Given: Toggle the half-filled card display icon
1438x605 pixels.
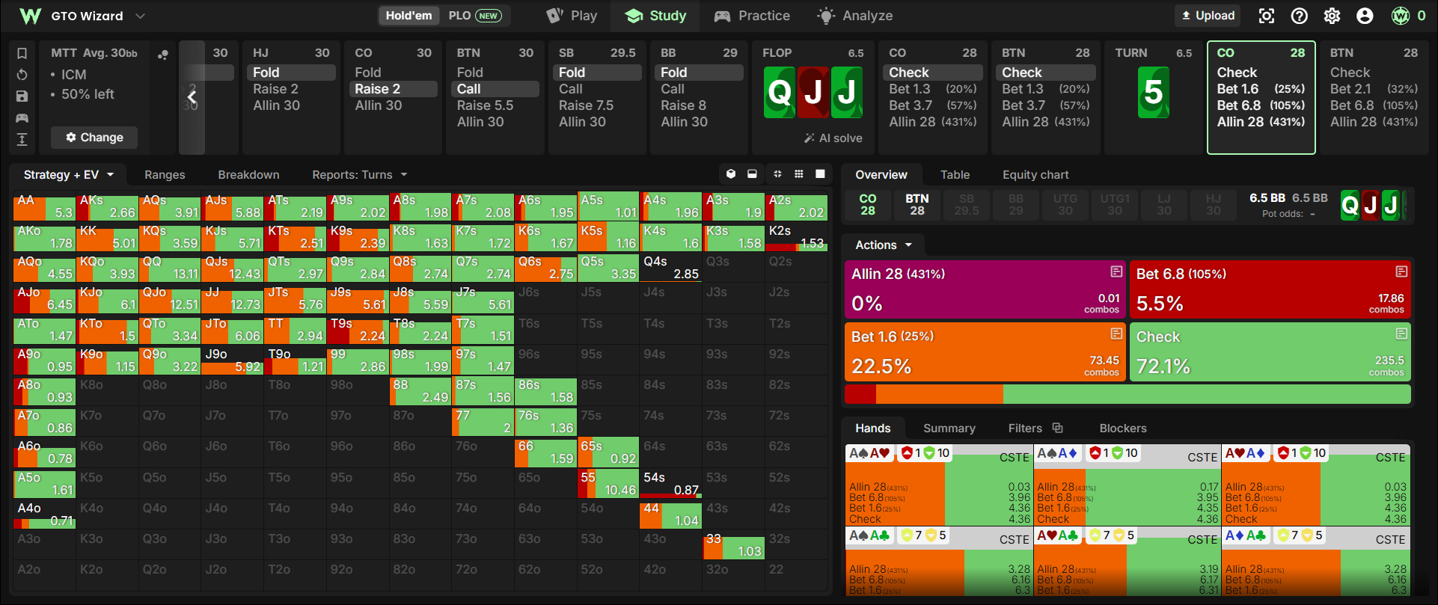Looking at the screenshot, I should (x=752, y=174).
